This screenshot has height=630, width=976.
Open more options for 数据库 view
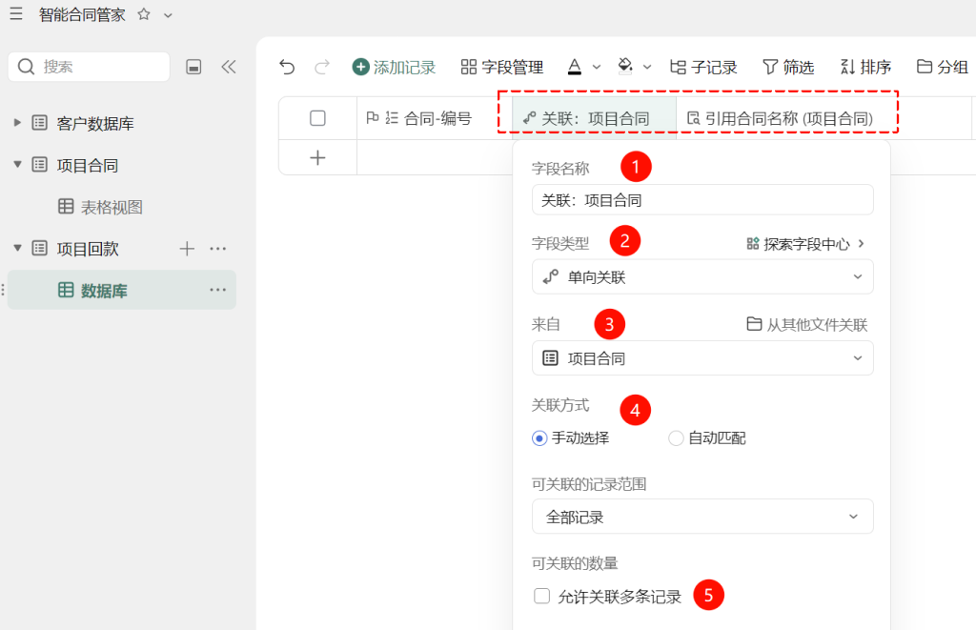(x=218, y=290)
